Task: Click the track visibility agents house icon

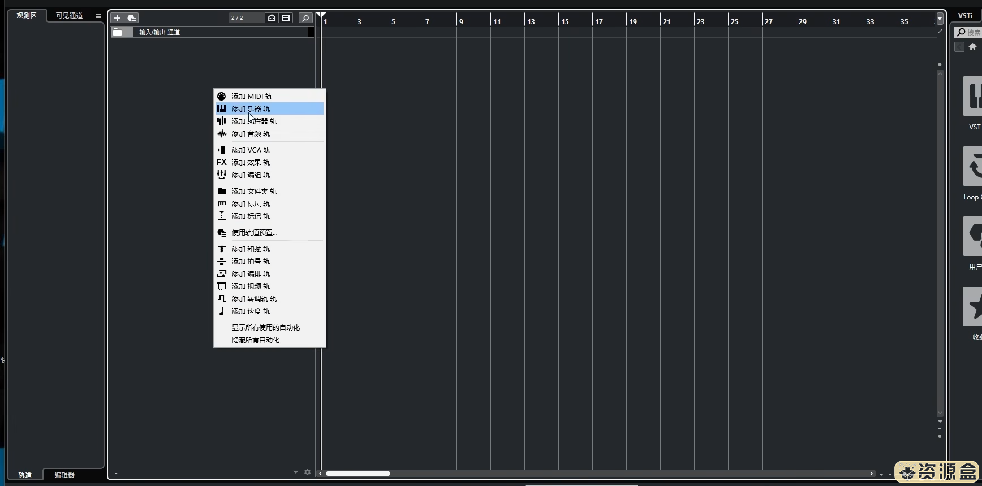Action: point(272,18)
